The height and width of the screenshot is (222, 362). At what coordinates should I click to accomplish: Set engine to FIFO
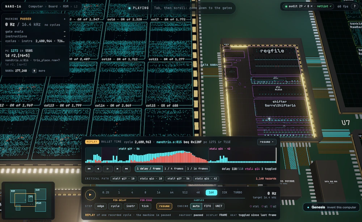point(207,206)
